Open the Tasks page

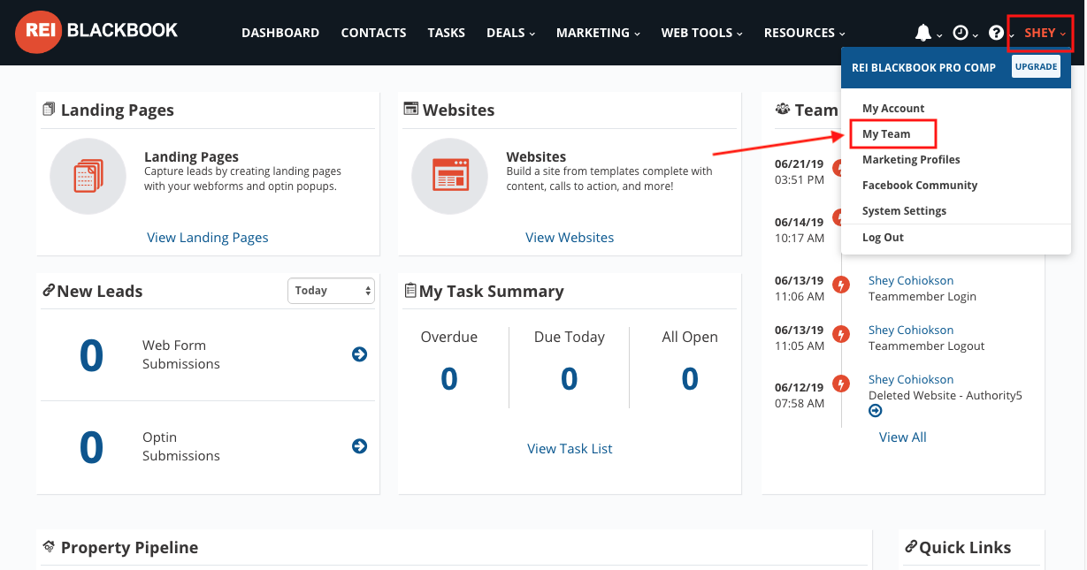(447, 33)
